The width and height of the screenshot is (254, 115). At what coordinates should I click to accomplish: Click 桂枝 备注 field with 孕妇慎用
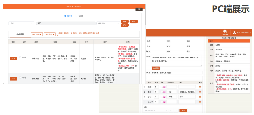pyautogui.click(x=187, y=92)
